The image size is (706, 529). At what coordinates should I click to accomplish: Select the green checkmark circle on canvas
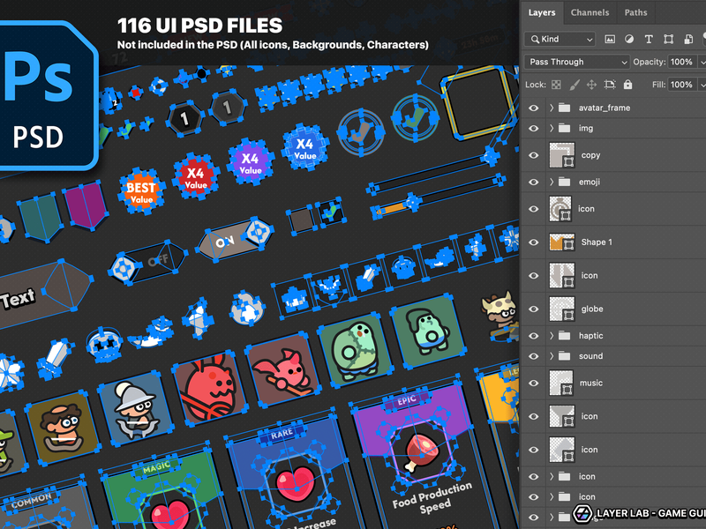pos(415,118)
